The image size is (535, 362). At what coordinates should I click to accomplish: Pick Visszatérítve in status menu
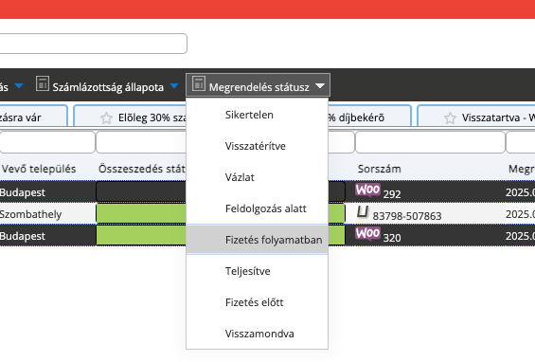[x=257, y=146]
